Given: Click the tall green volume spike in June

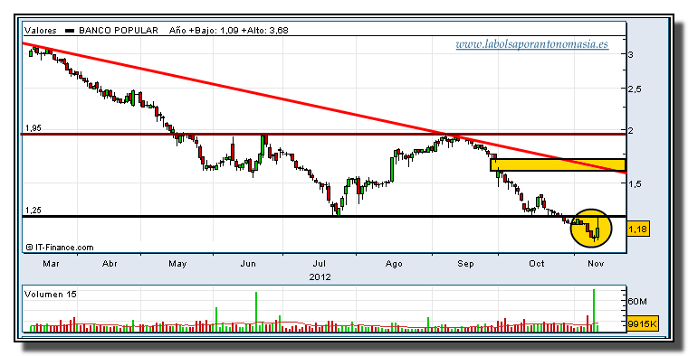Looking at the screenshot, I should [x=256, y=312].
